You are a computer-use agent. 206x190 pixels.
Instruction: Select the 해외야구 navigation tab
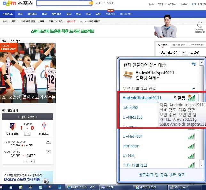point(56,14)
